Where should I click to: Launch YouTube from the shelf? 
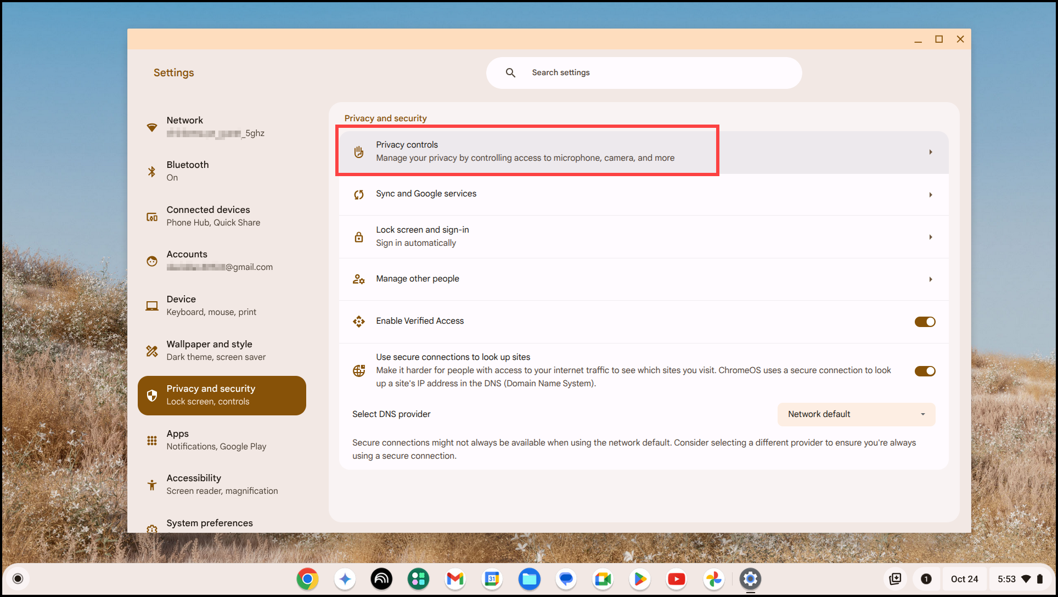[676, 579]
